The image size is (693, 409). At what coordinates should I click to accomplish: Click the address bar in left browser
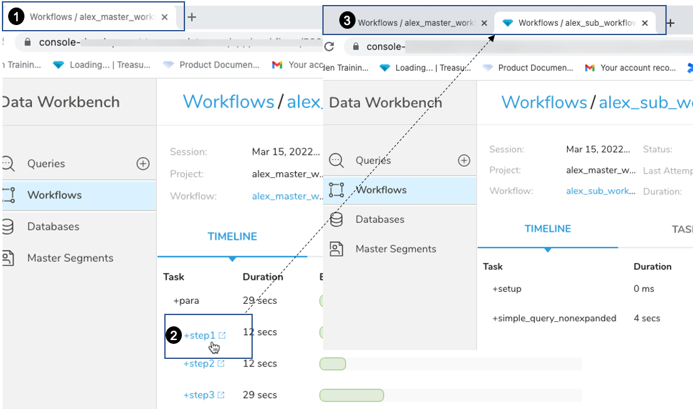click(176, 42)
